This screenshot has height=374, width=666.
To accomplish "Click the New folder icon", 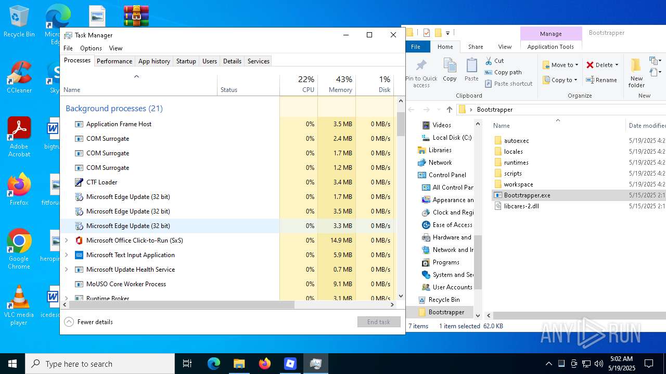I will 636,73.
